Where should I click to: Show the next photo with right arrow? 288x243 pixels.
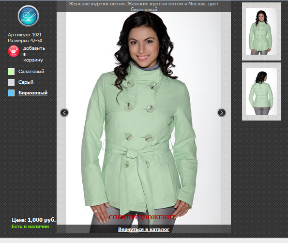tap(222, 113)
